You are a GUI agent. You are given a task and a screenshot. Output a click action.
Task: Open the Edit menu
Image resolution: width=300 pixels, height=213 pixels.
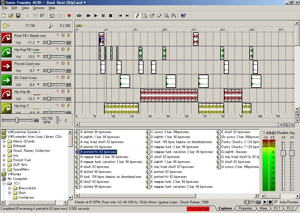click(x=15, y=8)
